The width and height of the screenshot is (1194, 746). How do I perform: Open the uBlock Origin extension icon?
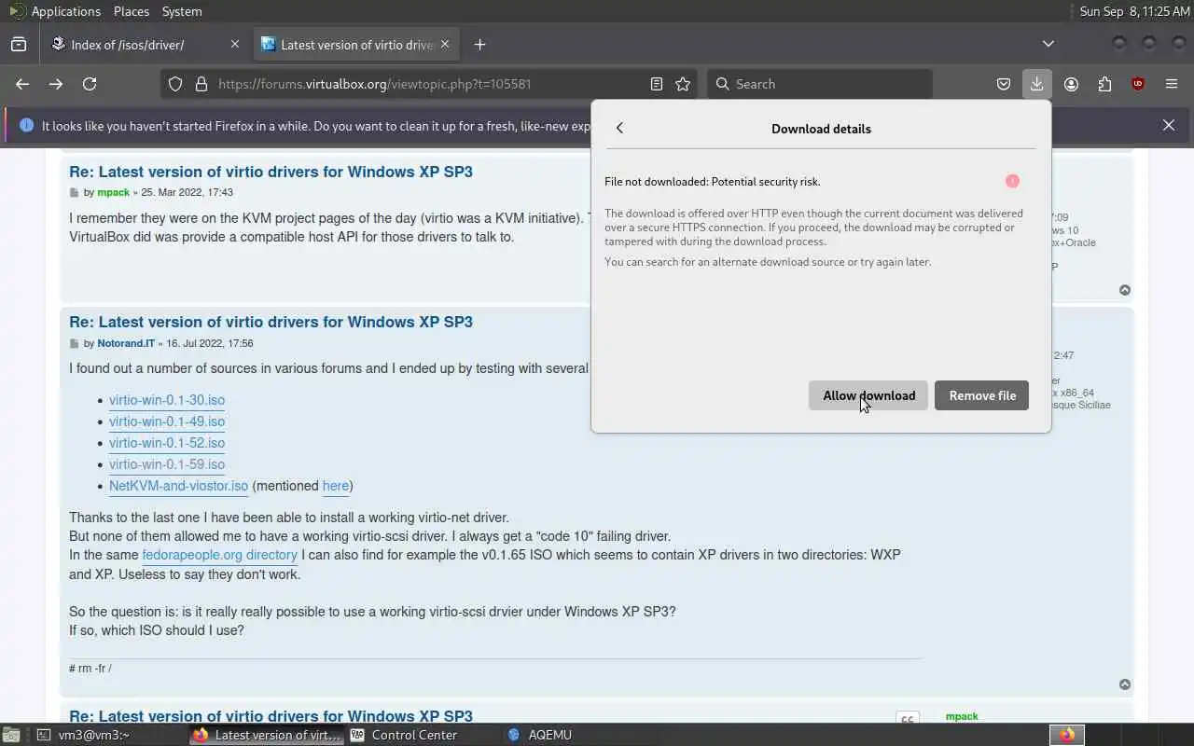coord(1138,84)
